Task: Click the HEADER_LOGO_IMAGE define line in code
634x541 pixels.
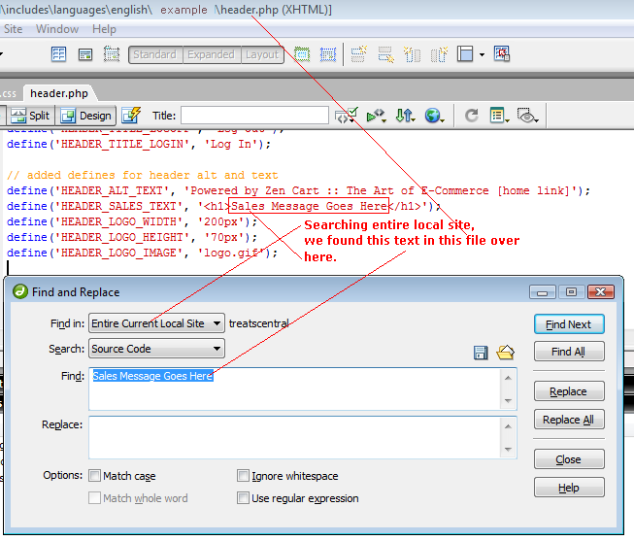Action: click(x=143, y=253)
